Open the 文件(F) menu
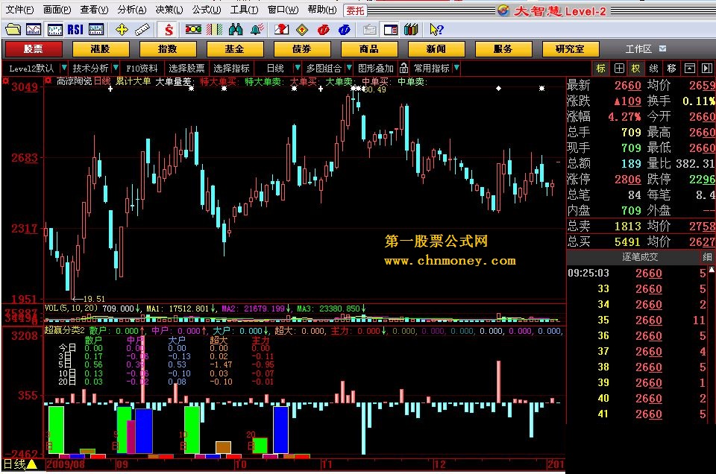Viewport: 716px width, 474px height. (19, 10)
